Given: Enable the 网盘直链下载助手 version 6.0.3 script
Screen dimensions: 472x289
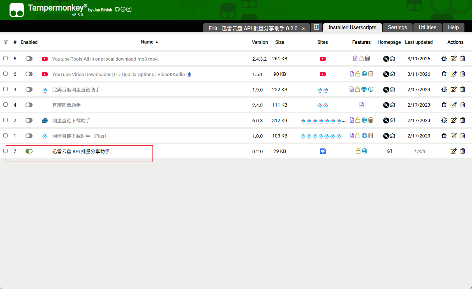Looking at the screenshot, I should click(x=29, y=120).
